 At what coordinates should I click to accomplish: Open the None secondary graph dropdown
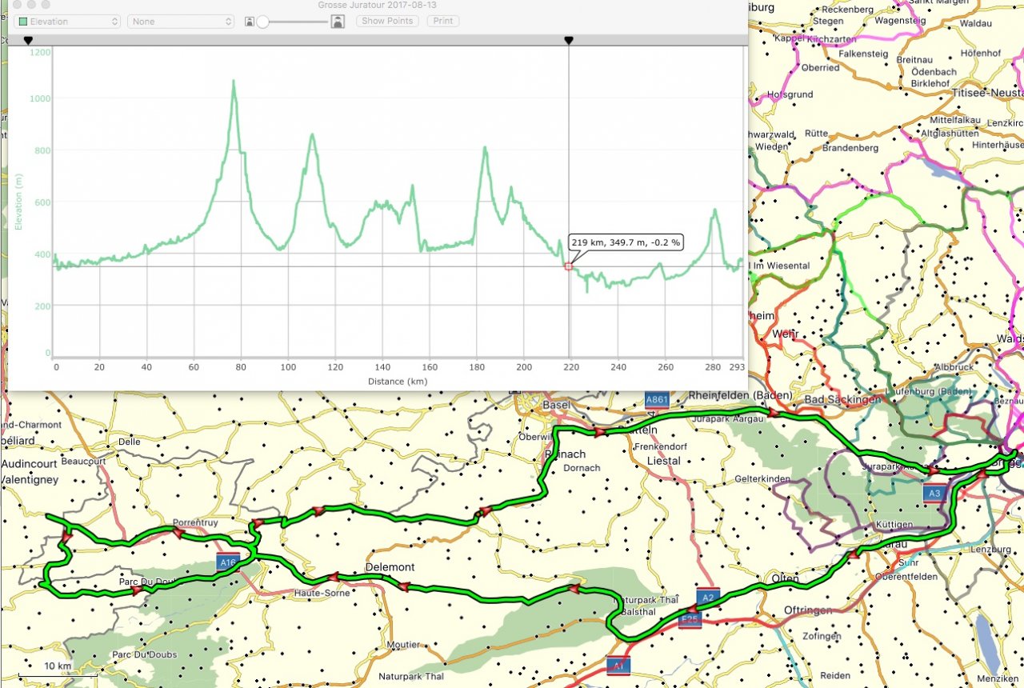[181, 22]
